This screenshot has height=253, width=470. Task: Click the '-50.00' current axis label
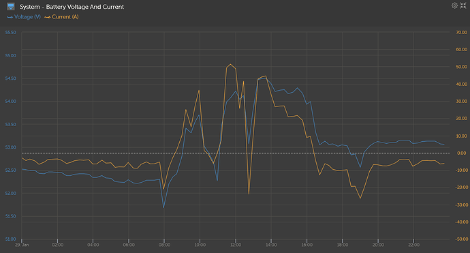pyautogui.click(x=461, y=239)
